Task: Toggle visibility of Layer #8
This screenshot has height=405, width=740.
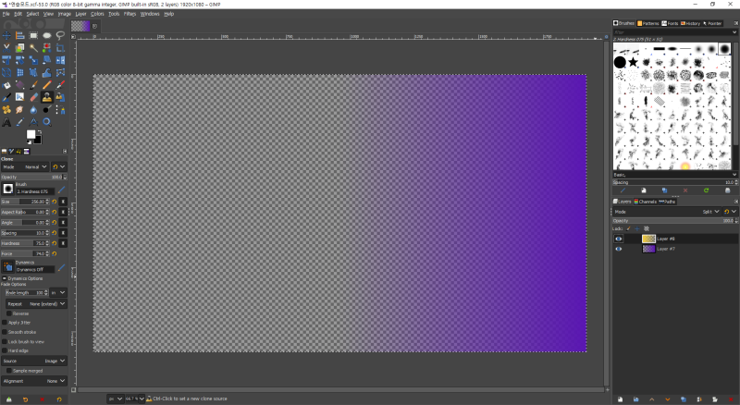Action: coord(618,239)
